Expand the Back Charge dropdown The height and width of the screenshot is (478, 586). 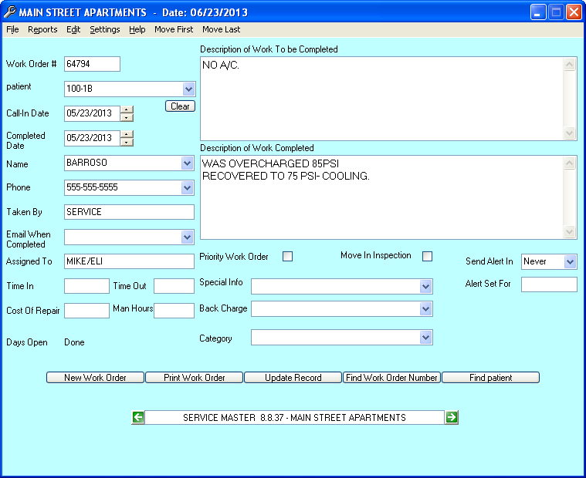point(425,308)
